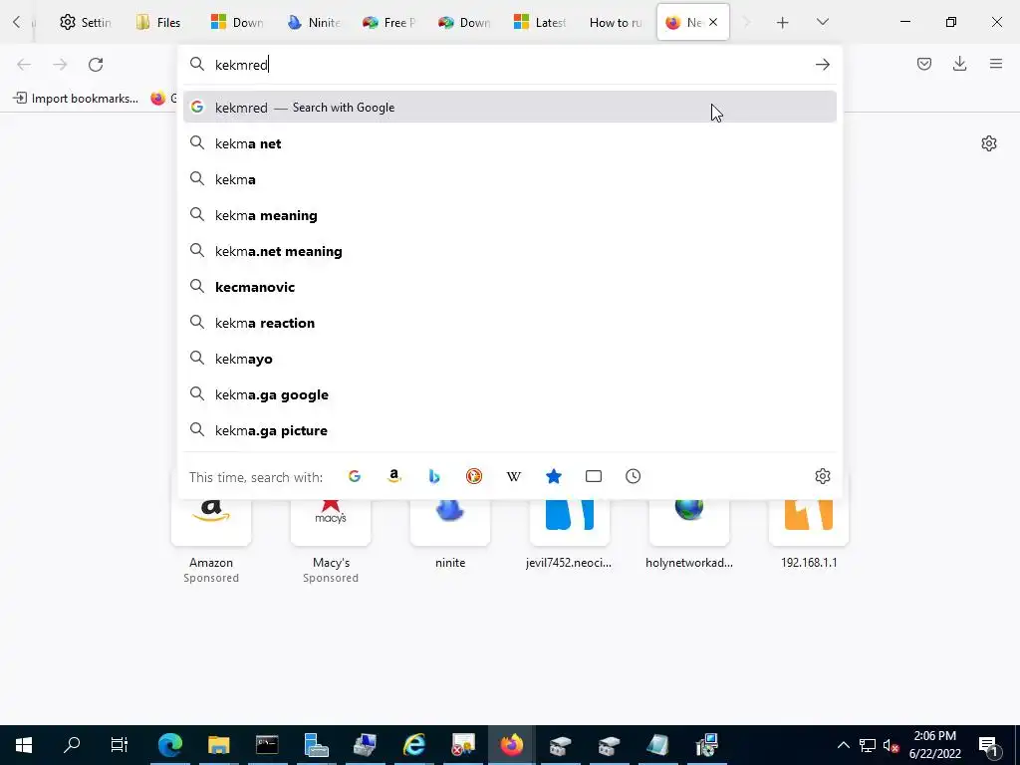Choose suggestion 'kekma meaning'
The width and height of the screenshot is (1020, 765).
[x=509, y=215]
